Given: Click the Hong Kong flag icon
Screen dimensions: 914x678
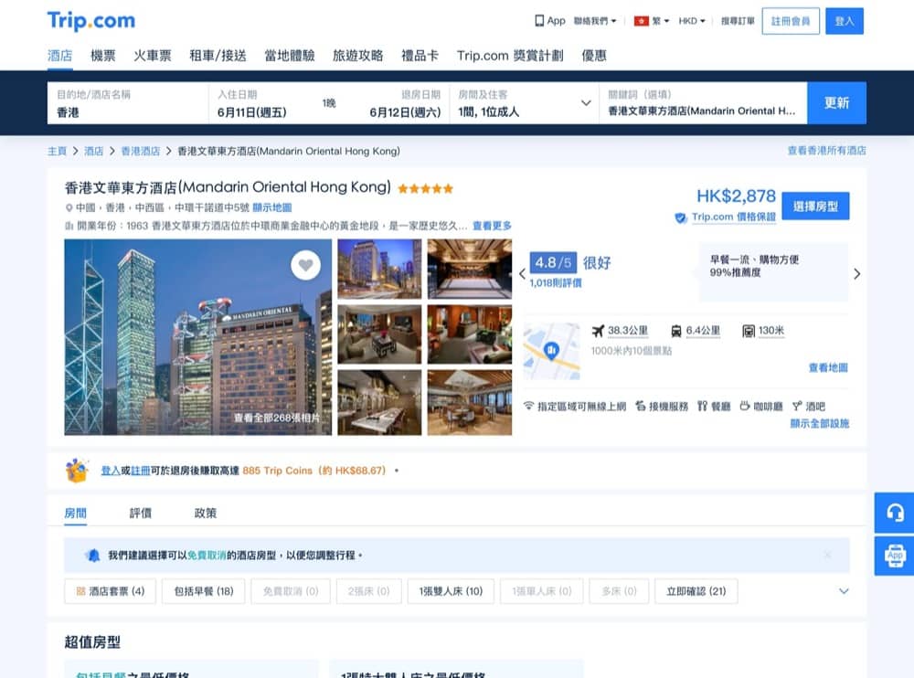Looking at the screenshot, I should [642, 21].
